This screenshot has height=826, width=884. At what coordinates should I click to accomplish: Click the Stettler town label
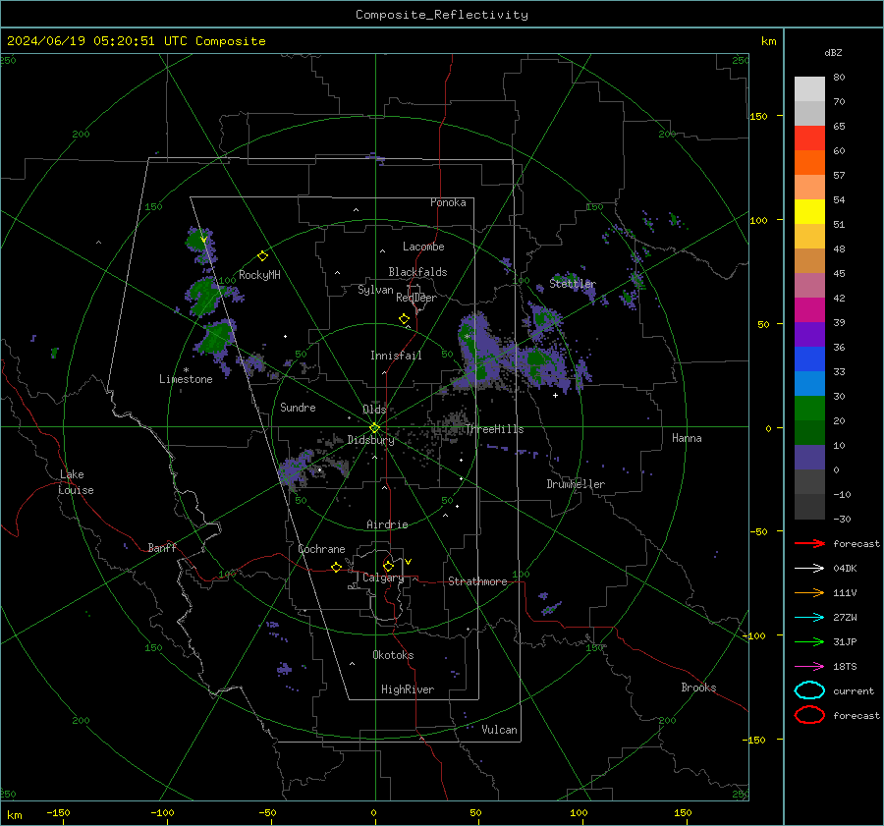(573, 284)
